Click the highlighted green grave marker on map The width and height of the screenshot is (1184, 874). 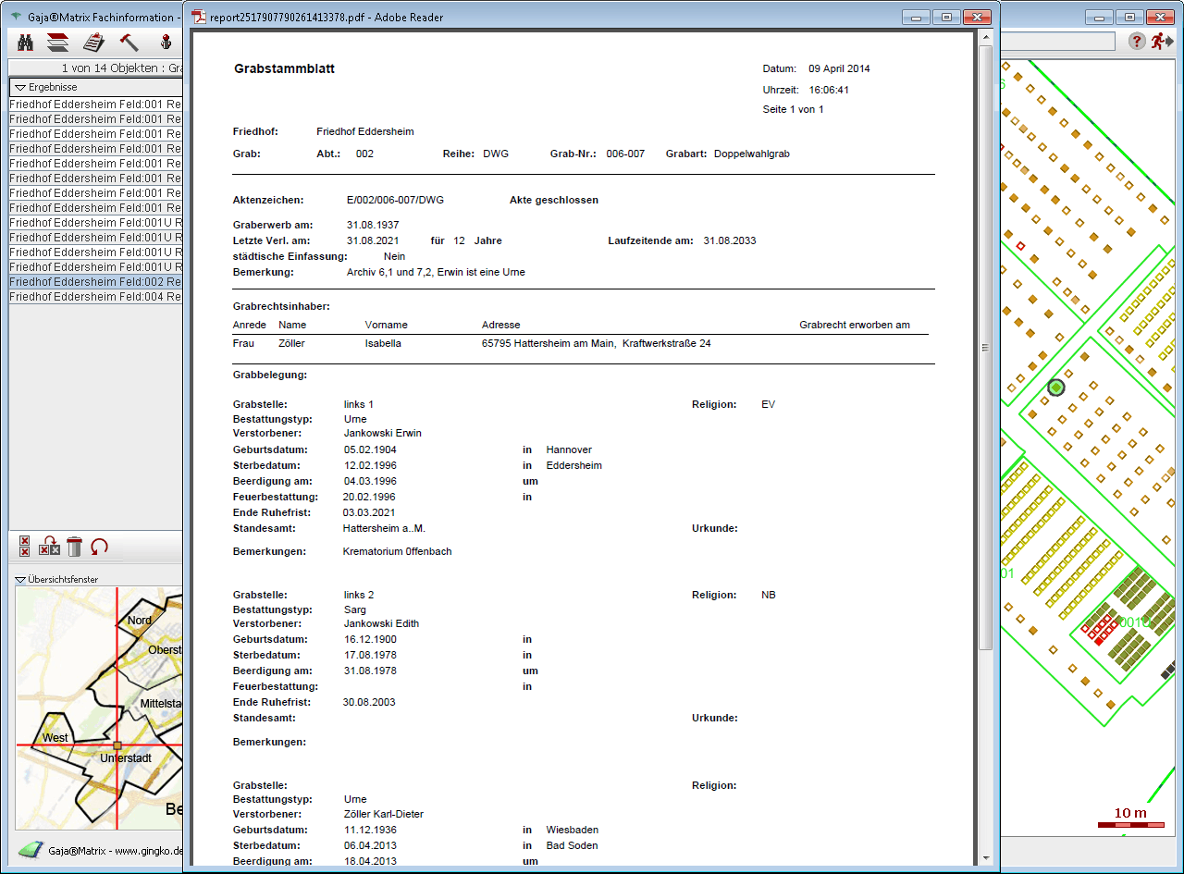coord(1056,388)
